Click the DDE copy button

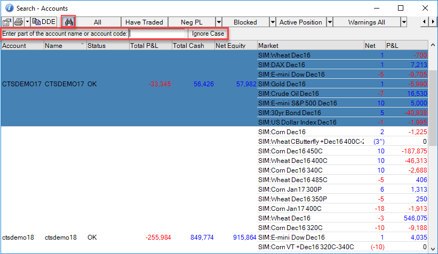[44, 22]
